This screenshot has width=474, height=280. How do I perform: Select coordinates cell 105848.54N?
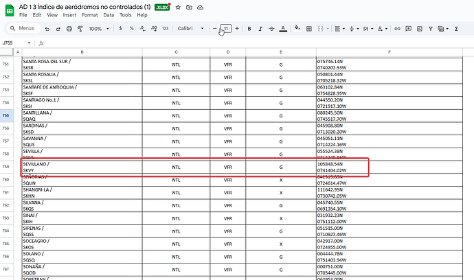(x=390, y=167)
